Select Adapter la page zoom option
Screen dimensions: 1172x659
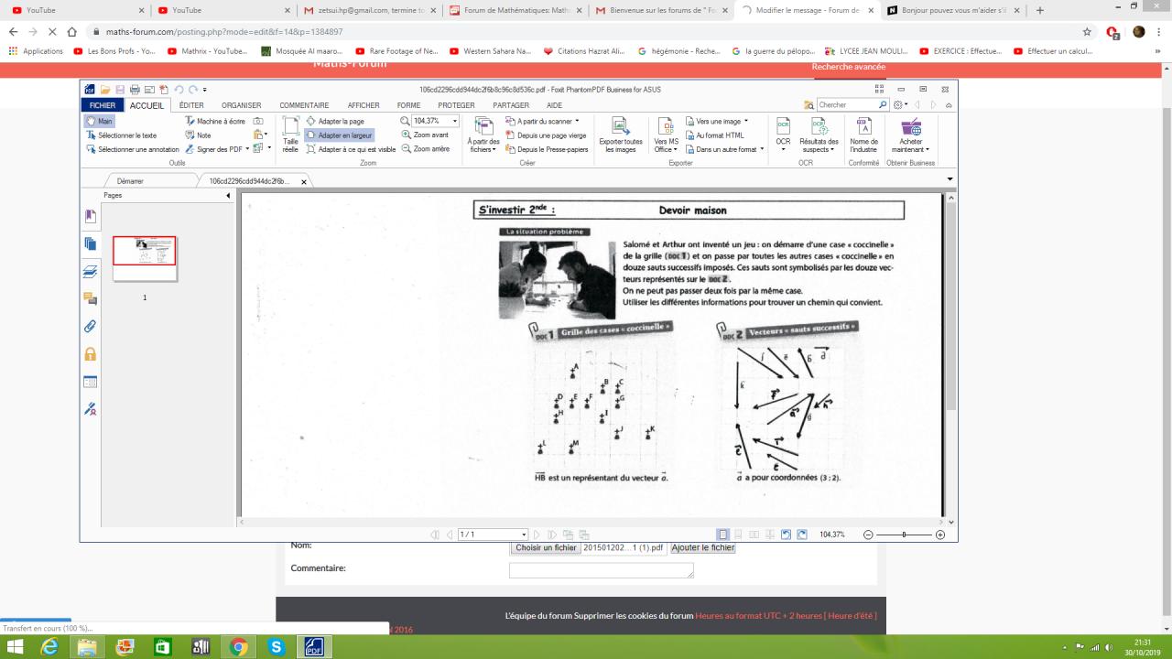334,121
